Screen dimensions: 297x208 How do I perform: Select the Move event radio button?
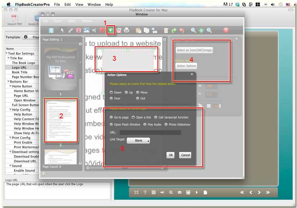[137, 92]
